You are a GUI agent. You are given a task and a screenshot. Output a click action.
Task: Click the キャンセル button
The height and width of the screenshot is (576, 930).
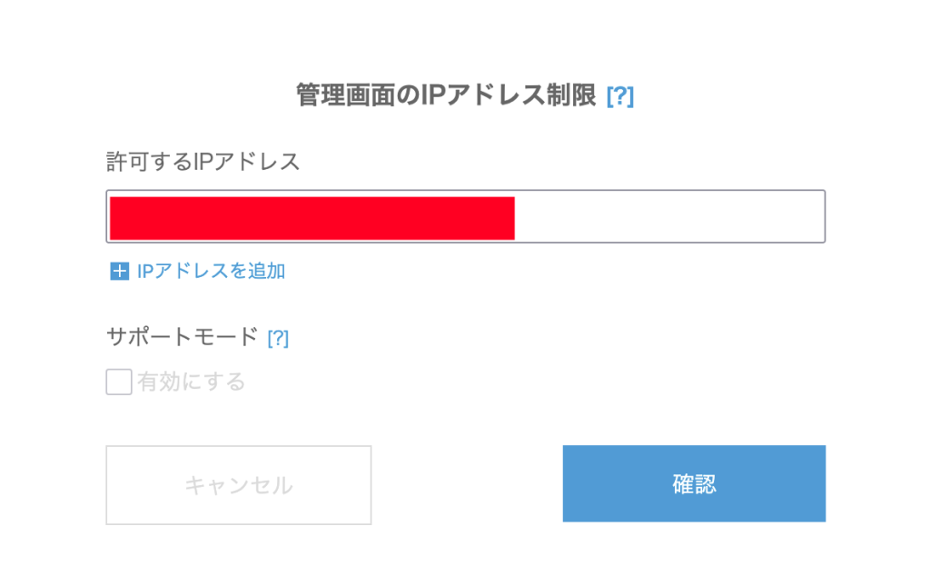point(238,484)
